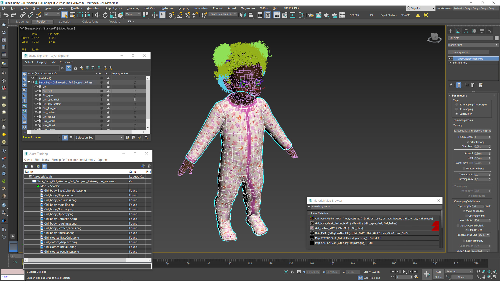Open Render Setup teapot icon
The width and height of the screenshot is (500, 281).
(311, 15)
